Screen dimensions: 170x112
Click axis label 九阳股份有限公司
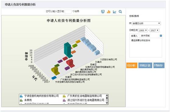(108, 59)
